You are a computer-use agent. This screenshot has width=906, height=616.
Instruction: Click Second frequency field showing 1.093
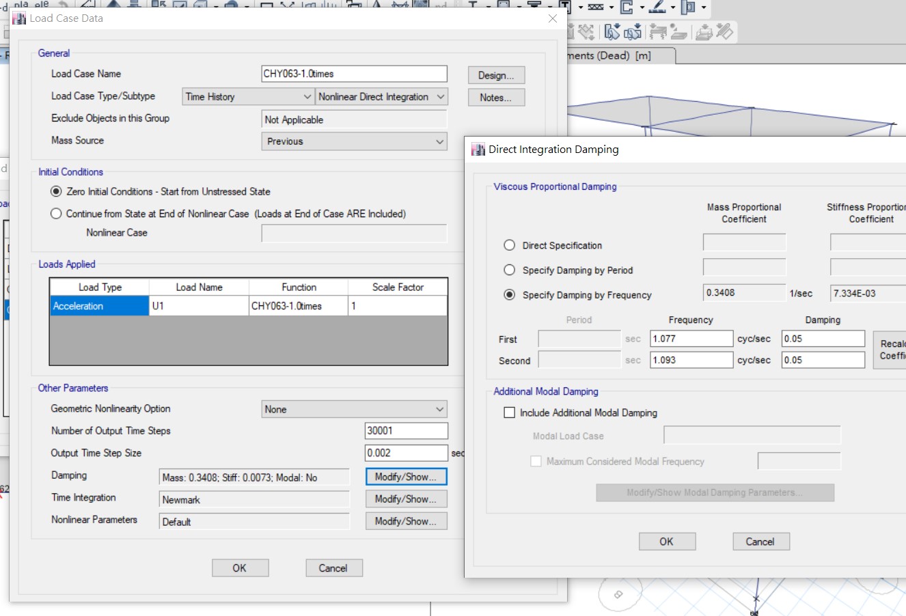691,360
